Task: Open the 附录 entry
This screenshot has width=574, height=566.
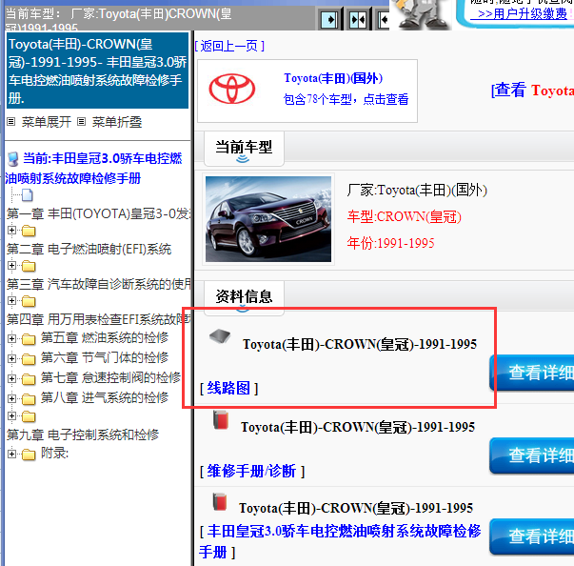Action: point(54,454)
